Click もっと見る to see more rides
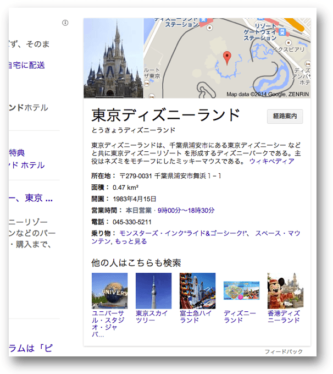The width and height of the screenshot is (333, 374). point(131,241)
